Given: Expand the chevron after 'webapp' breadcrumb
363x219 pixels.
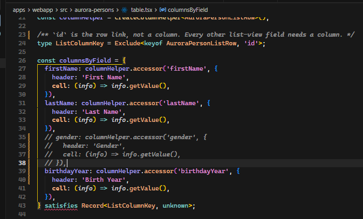Looking at the screenshot, I should click(57, 10).
